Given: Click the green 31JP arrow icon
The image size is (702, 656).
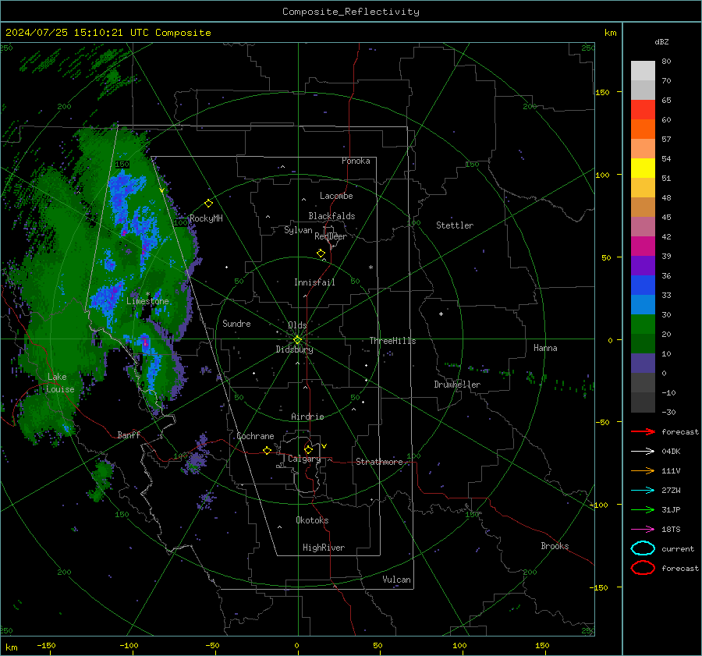Looking at the screenshot, I should click(x=643, y=509).
